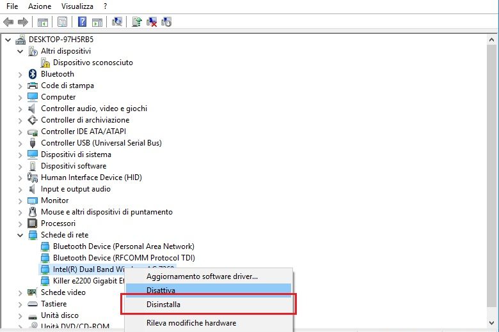The height and width of the screenshot is (332, 499).
Task: Click the show/hide console tree icon
Action: point(43,22)
